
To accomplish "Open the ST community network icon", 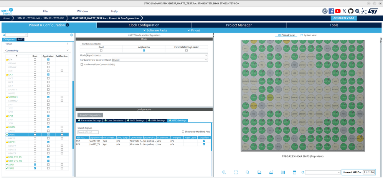I will 364,11.
